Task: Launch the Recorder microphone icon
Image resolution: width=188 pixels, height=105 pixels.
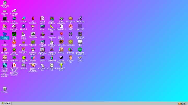Action: click(x=80, y=18)
